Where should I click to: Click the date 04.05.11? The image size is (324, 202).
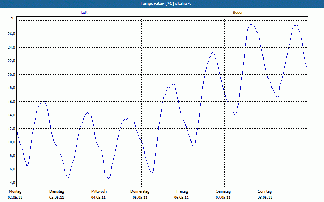98,198
